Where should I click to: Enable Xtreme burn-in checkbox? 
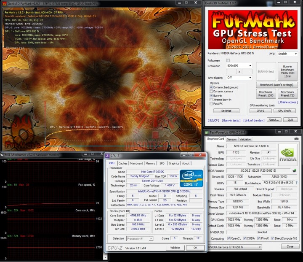211,100
